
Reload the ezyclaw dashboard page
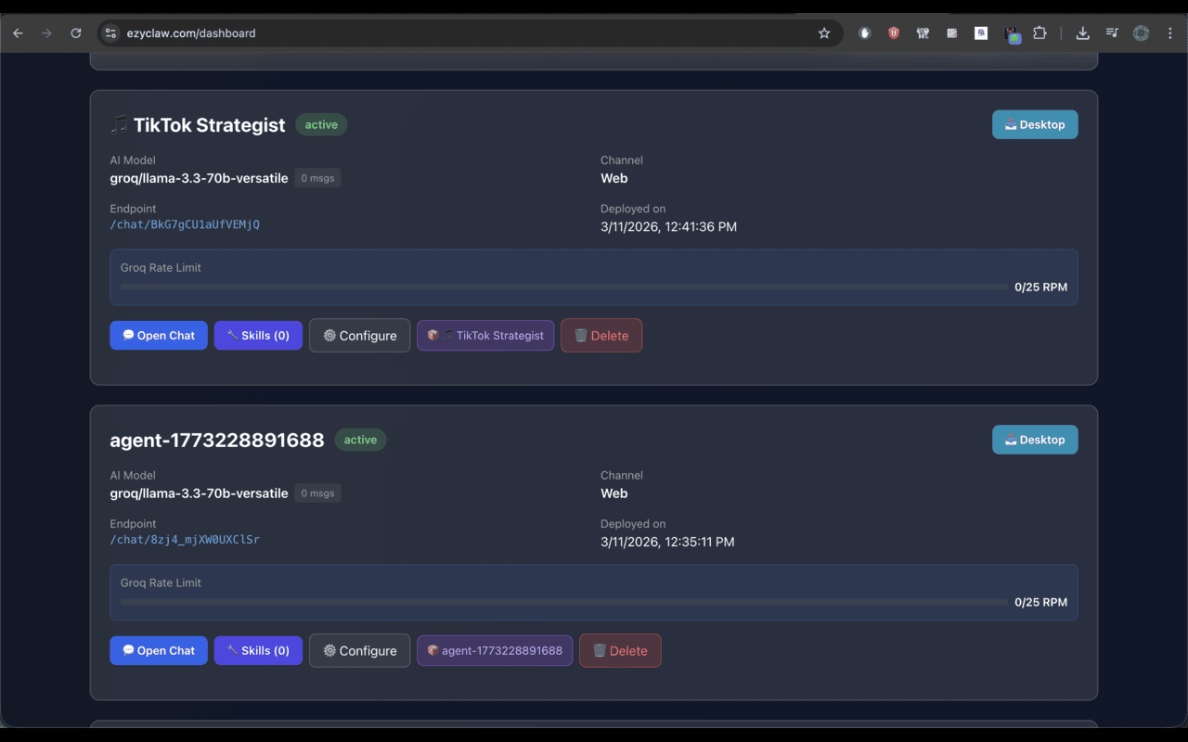coord(76,33)
